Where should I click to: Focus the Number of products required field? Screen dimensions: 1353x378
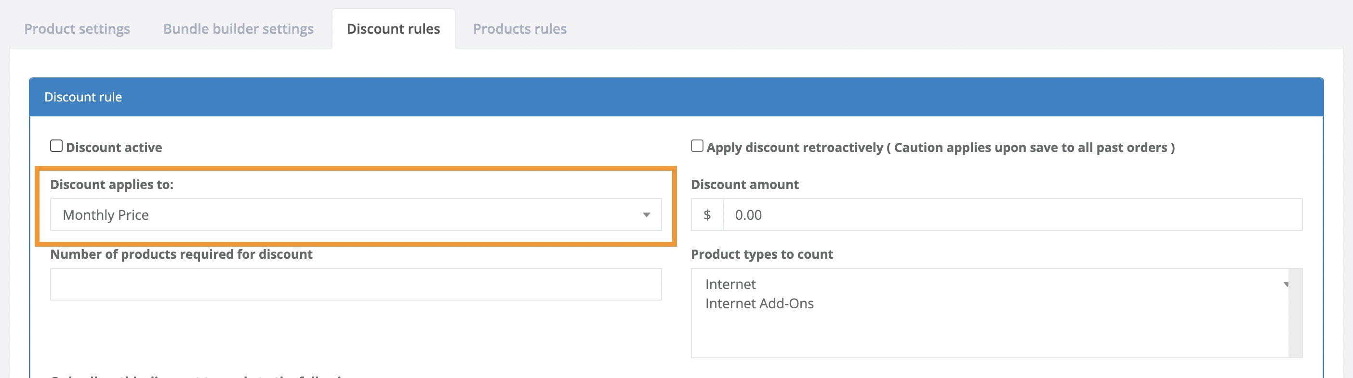pos(356,284)
